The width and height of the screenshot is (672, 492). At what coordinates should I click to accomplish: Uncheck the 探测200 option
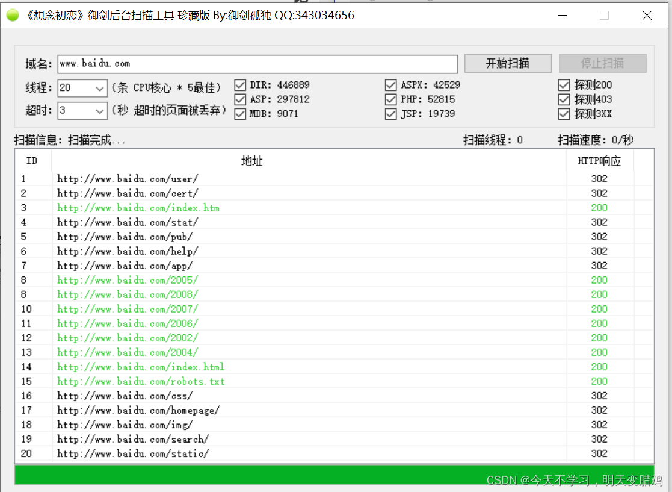point(564,85)
